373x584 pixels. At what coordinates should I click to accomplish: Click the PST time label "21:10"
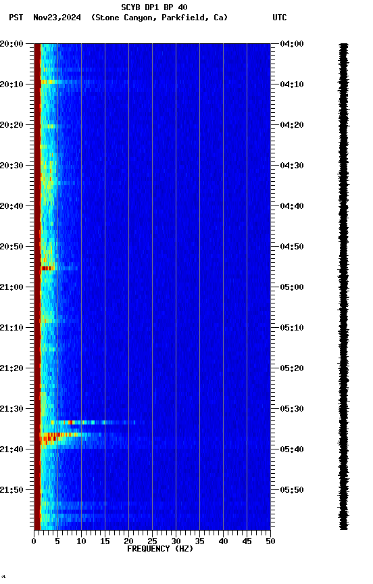tap(11, 328)
